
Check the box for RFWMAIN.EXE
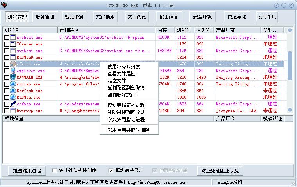[x=7, y=77]
